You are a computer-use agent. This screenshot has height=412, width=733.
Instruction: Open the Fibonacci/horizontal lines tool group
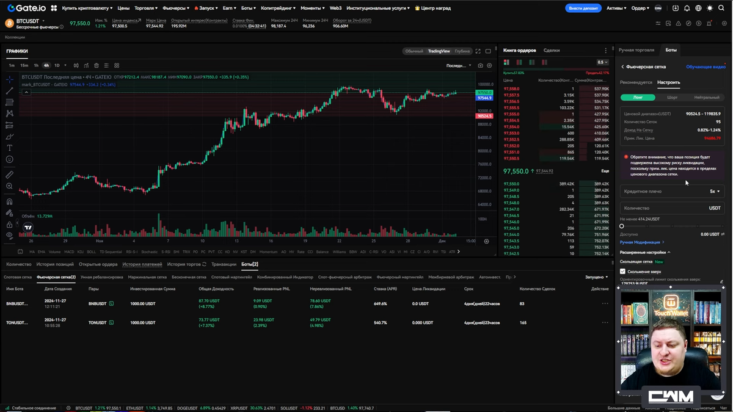(x=9, y=102)
